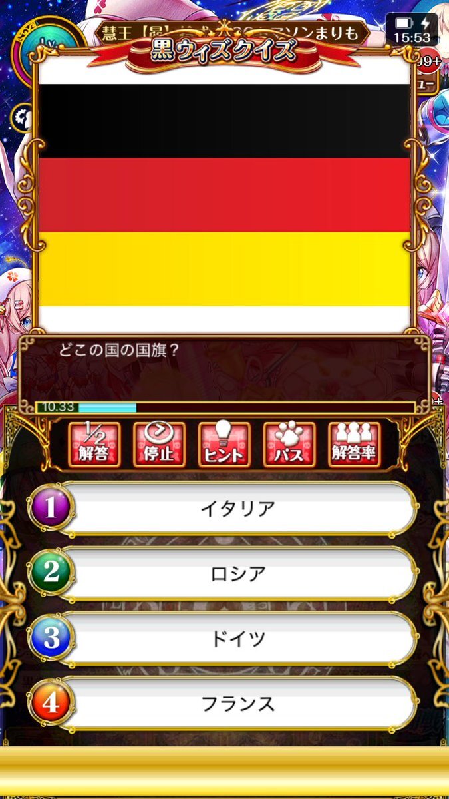Viewport: 449px width, 799px height.
Task: Choose answer ドイツ
Action: click(x=238, y=639)
